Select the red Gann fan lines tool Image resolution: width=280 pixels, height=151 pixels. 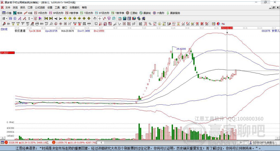click(101, 24)
